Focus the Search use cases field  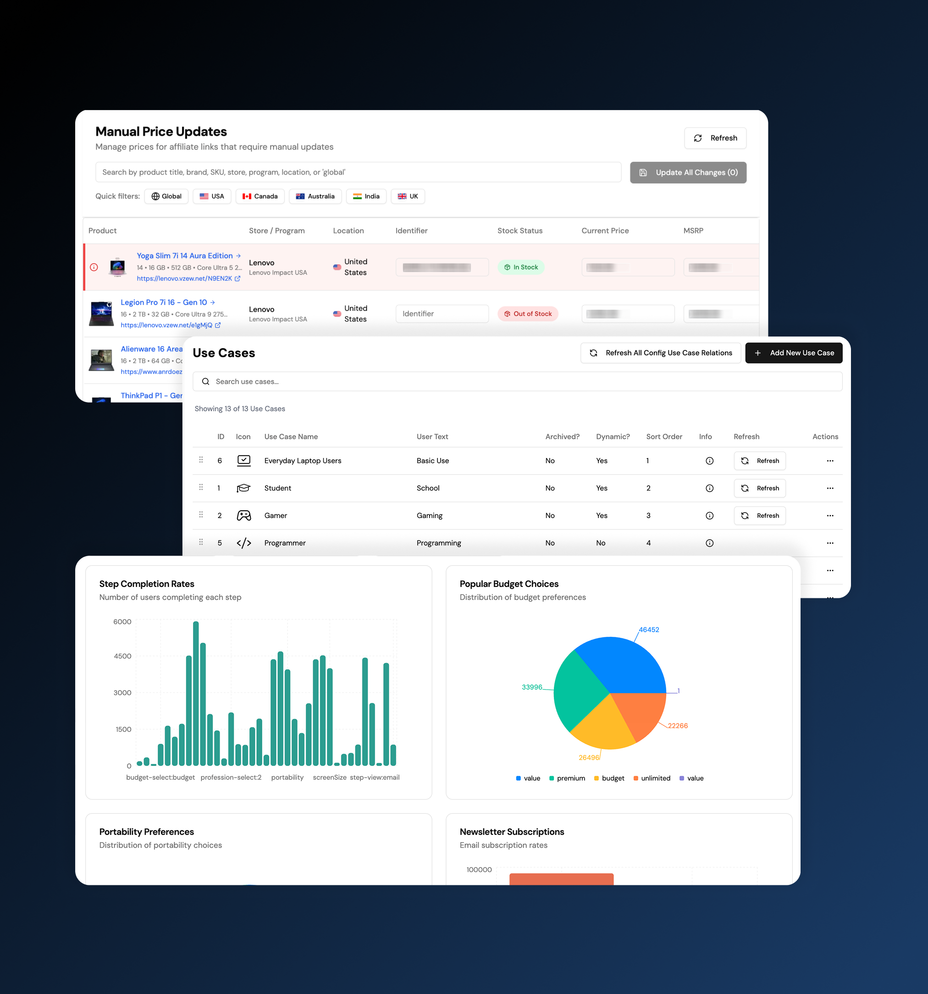[x=518, y=381]
